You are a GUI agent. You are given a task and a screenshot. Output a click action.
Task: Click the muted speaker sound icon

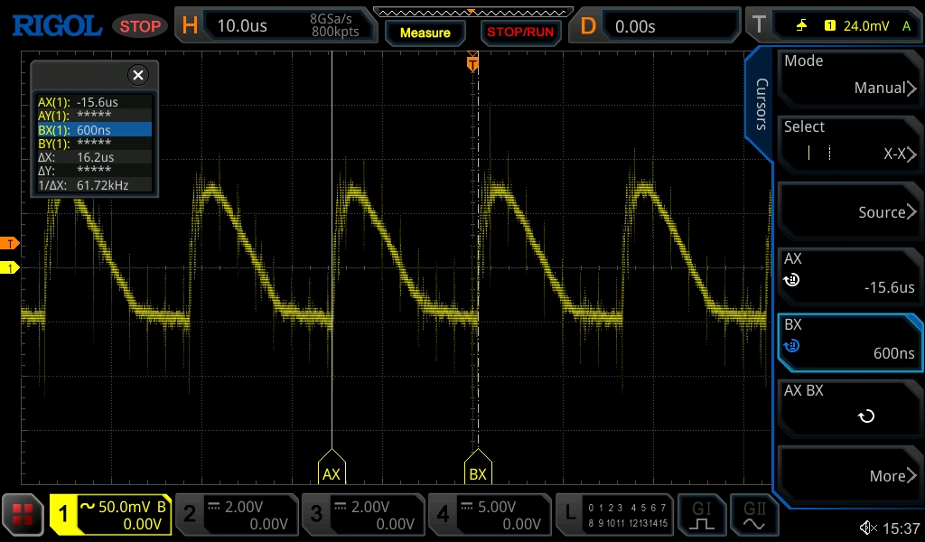coord(867,528)
